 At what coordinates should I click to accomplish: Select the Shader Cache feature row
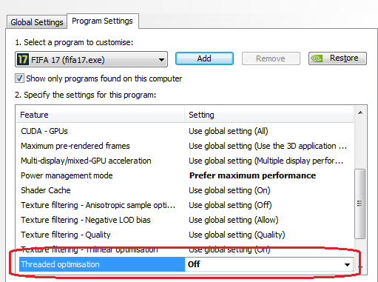point(185,190)
